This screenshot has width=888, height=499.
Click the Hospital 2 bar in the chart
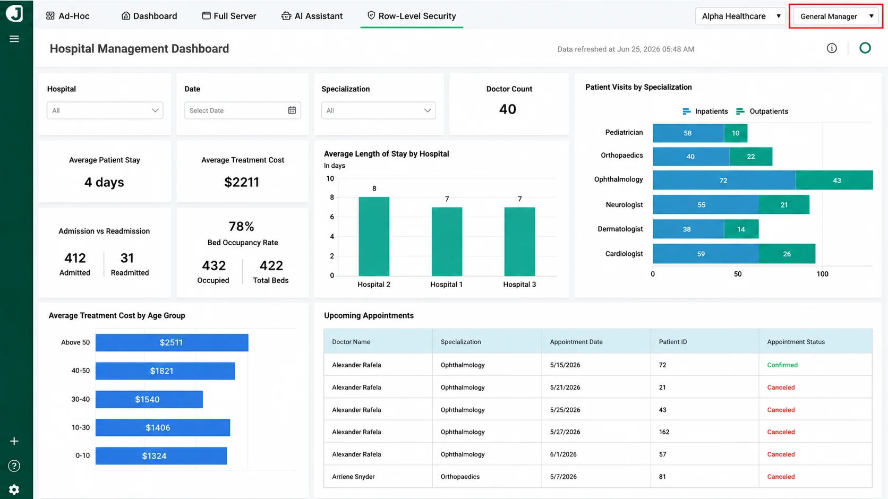tap(374, 236)
